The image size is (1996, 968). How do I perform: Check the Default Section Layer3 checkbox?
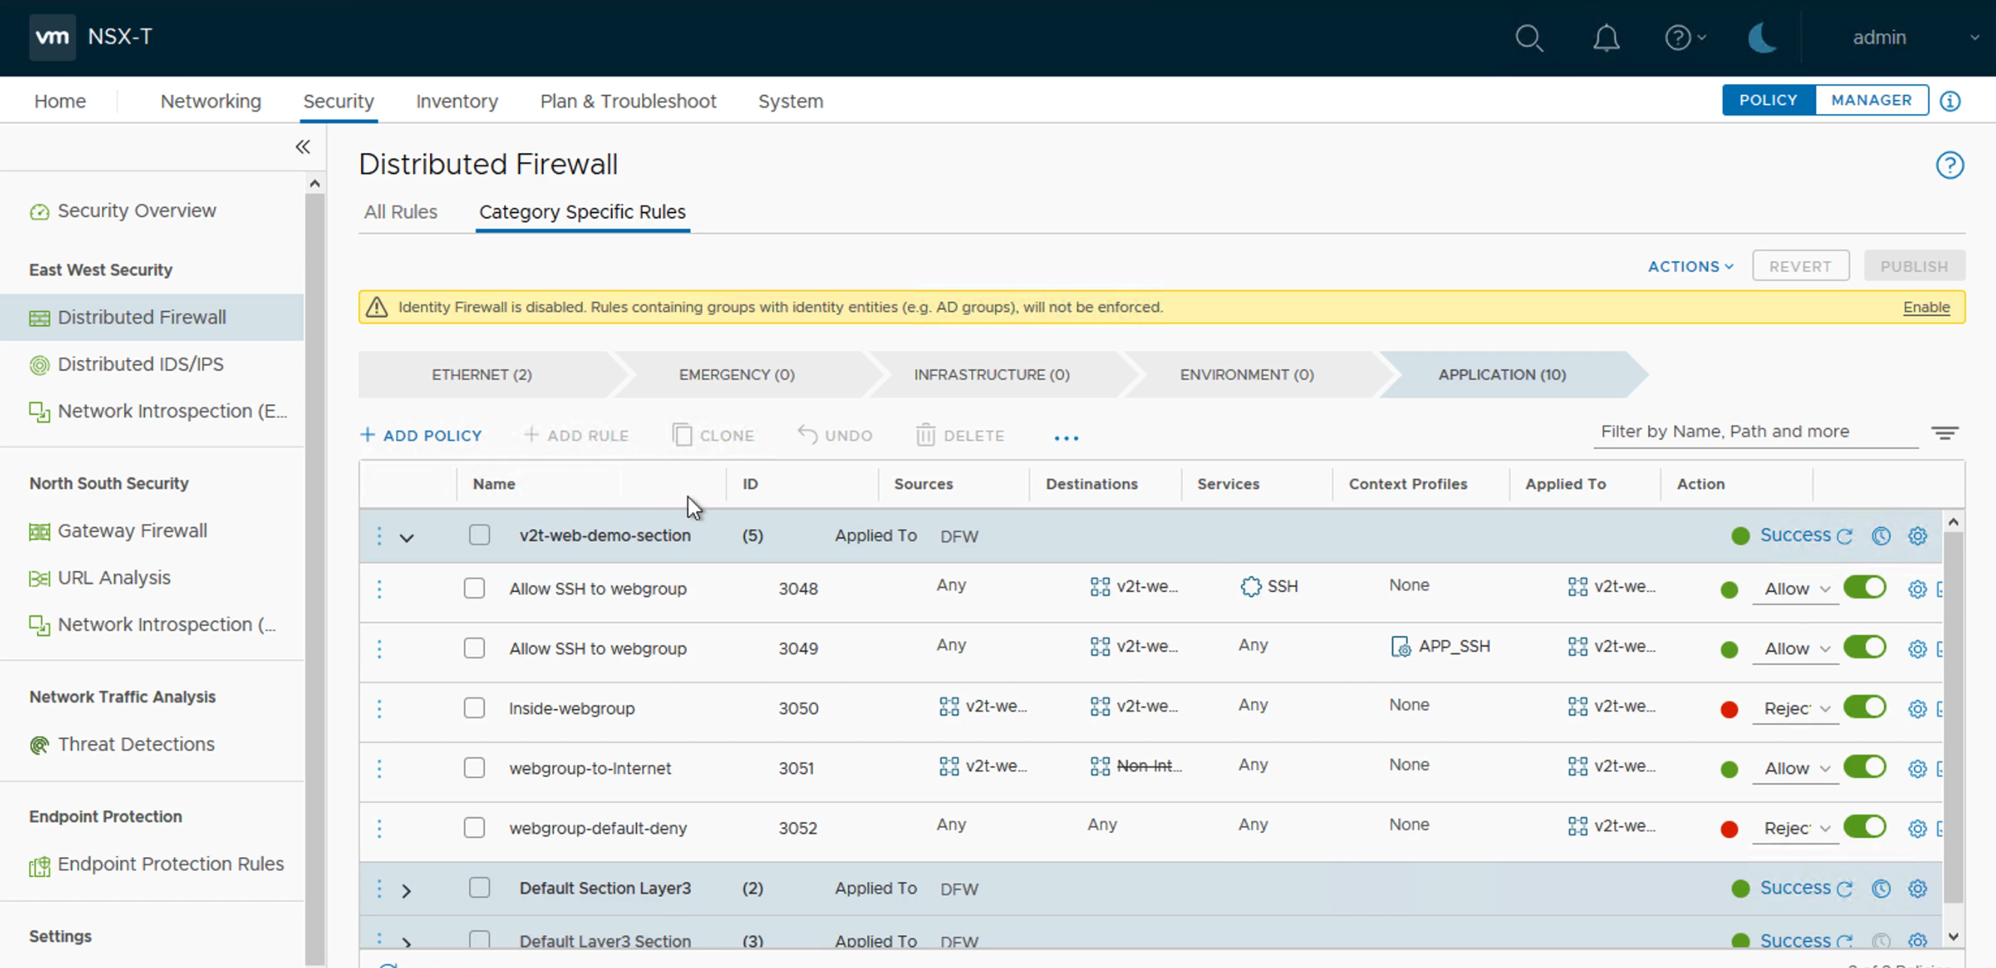479,888
